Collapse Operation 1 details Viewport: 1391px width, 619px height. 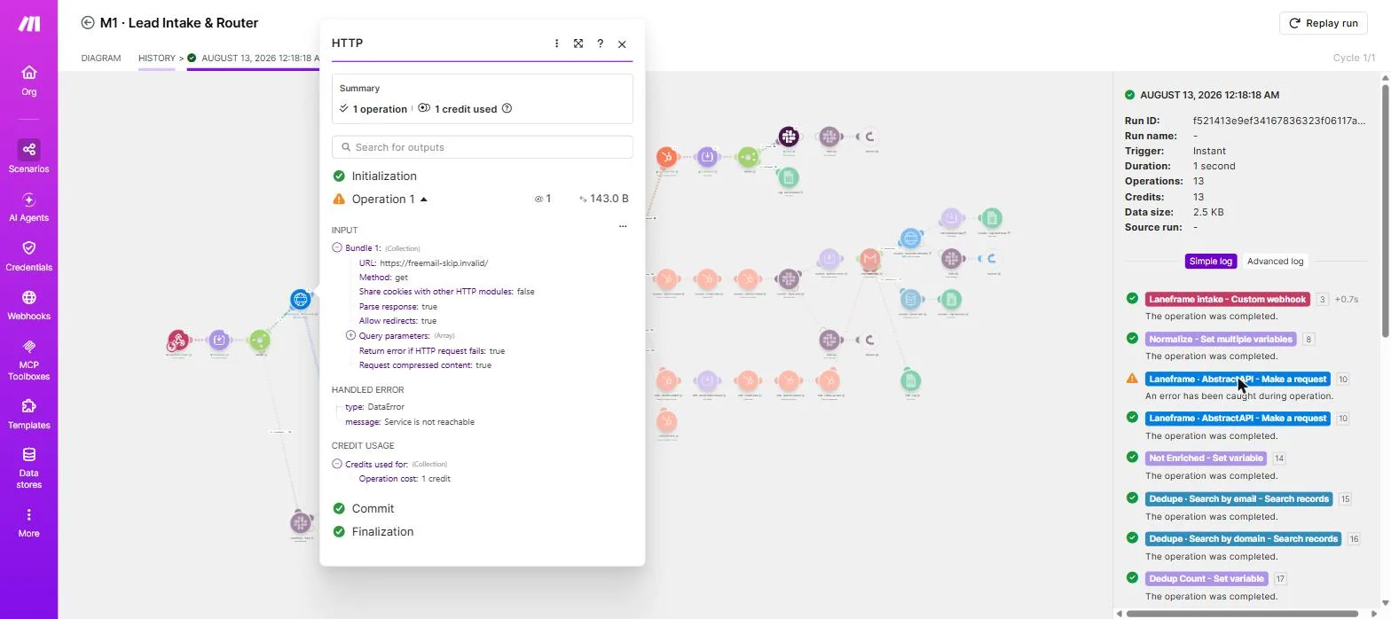[x=424, y=200]
